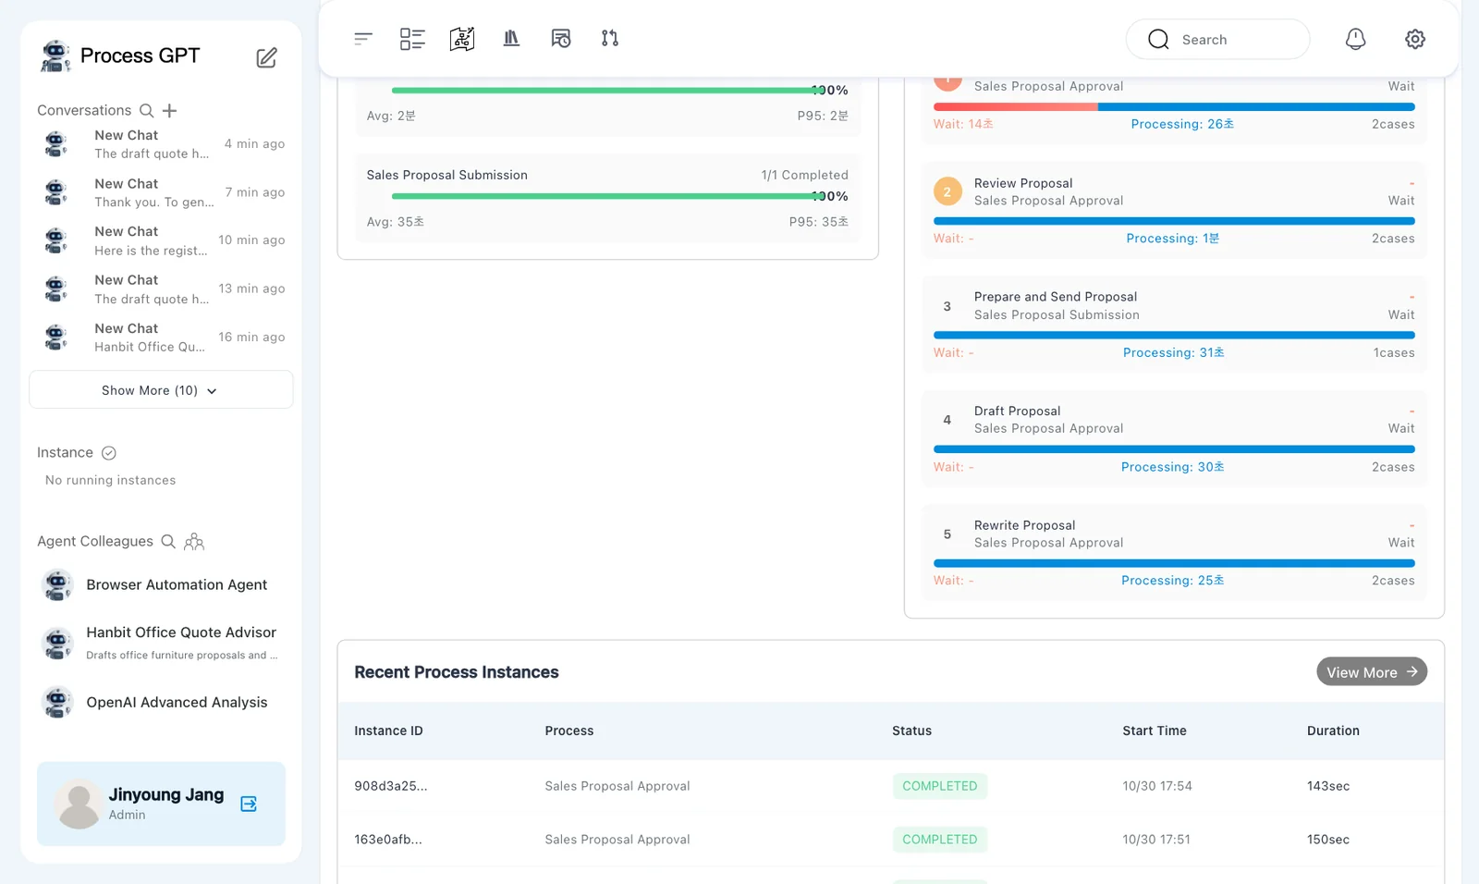Image resolution: width=1479 pixels, height=884 pixels.
Task: Add a new conversation with the plus icon
Action: [169, 111]
